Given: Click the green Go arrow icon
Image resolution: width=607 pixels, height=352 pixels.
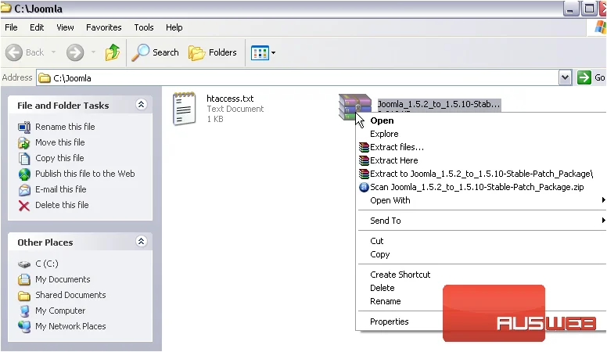Looking at the screenshot, I should [584, 77].
